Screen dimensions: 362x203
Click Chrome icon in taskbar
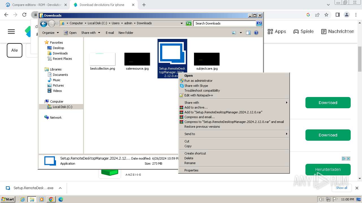[51, 199]
